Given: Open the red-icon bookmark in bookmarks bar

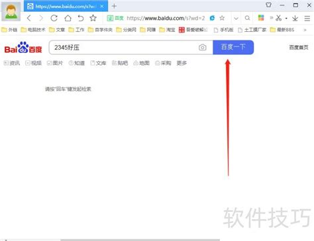Looking at the screenshot, I should [193, 30].
